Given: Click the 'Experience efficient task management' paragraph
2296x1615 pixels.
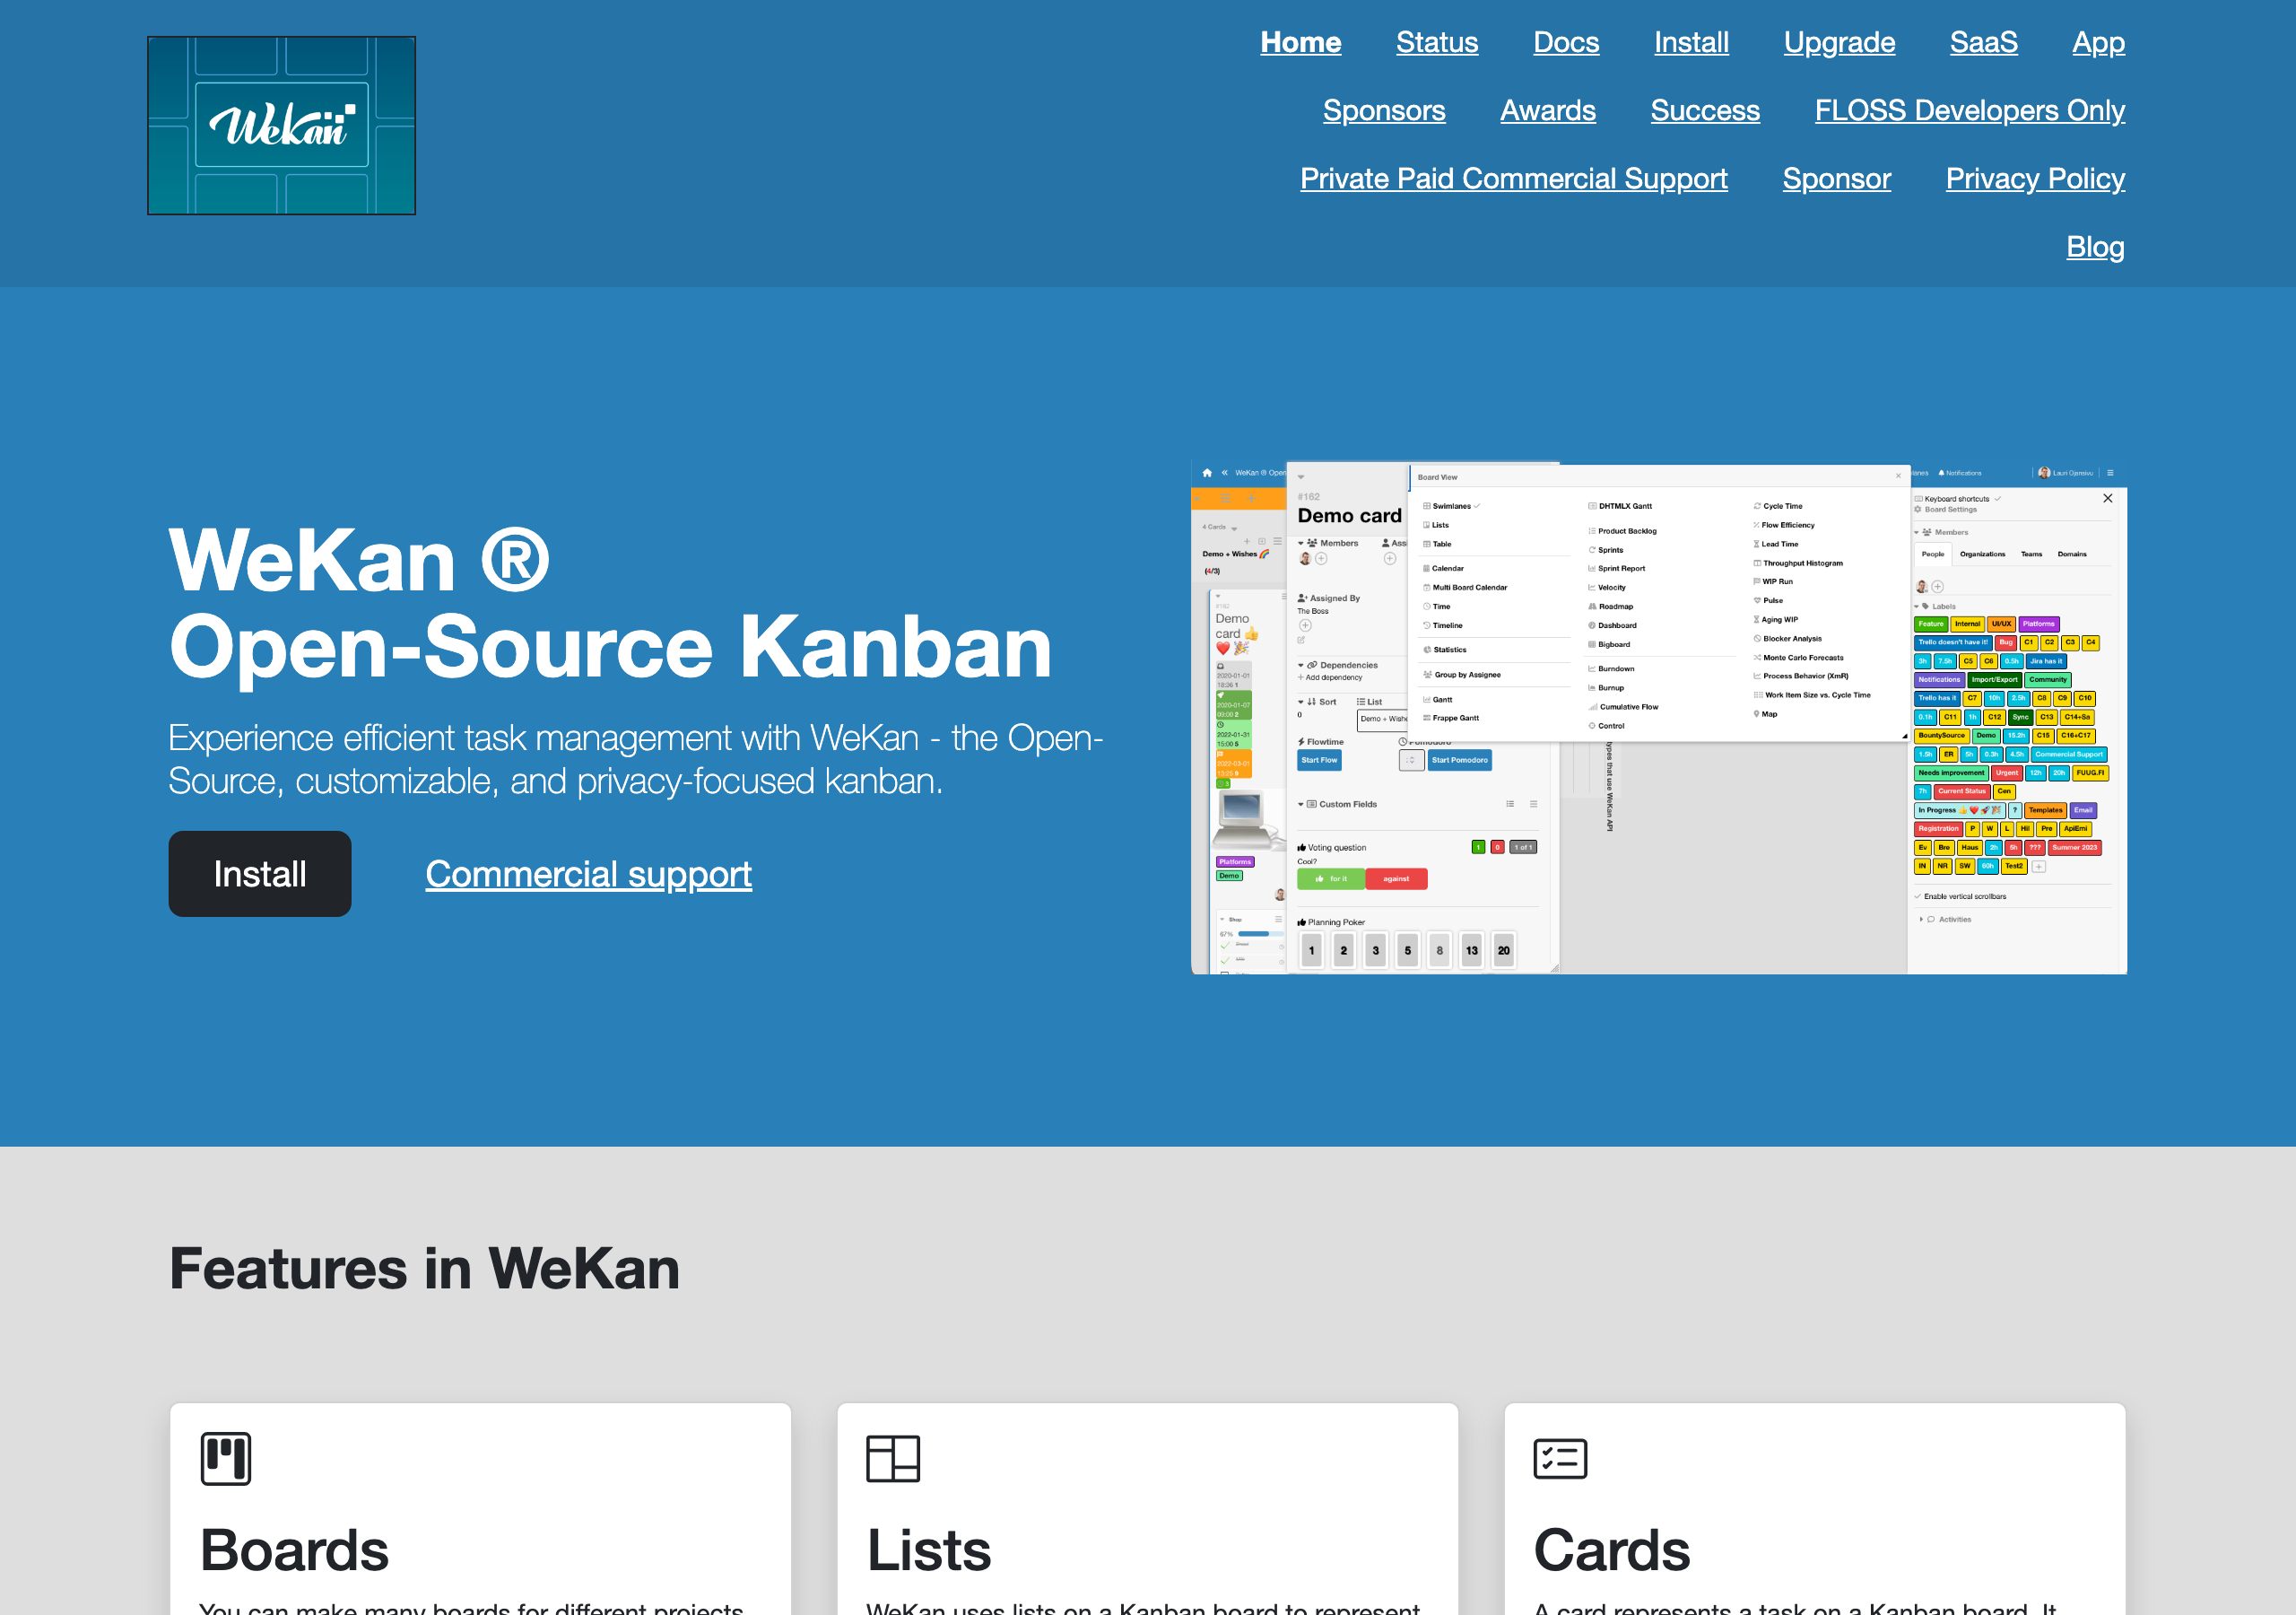Looking at the screenshot, I should point(636,759).
